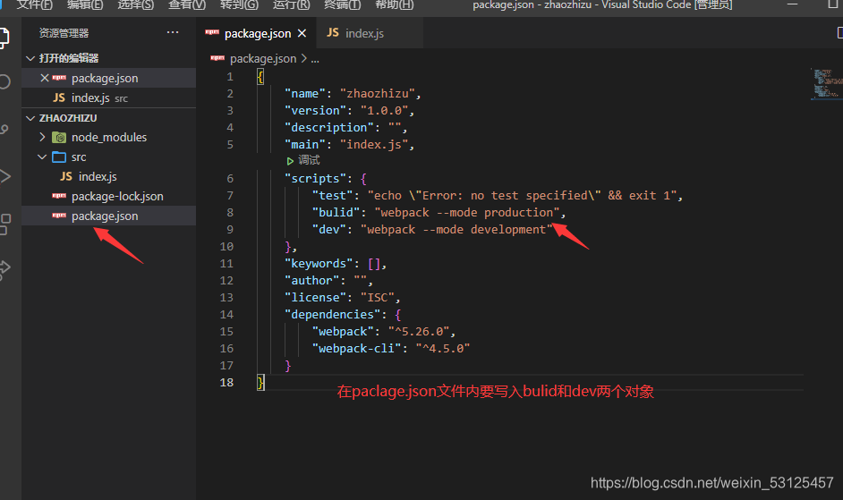
Task: Open index.js under src folder
Action: (x=108, y=176)
